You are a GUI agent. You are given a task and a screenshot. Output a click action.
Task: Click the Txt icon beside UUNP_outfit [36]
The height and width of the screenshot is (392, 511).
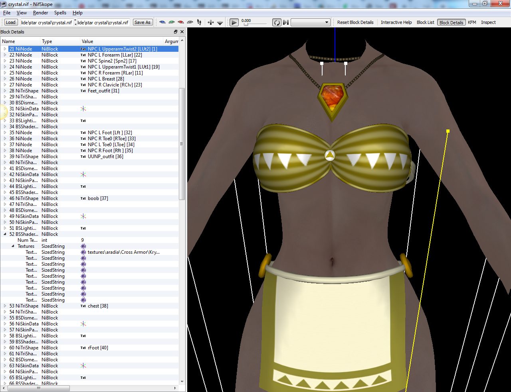pyautogui.click(x=83, y=157)
